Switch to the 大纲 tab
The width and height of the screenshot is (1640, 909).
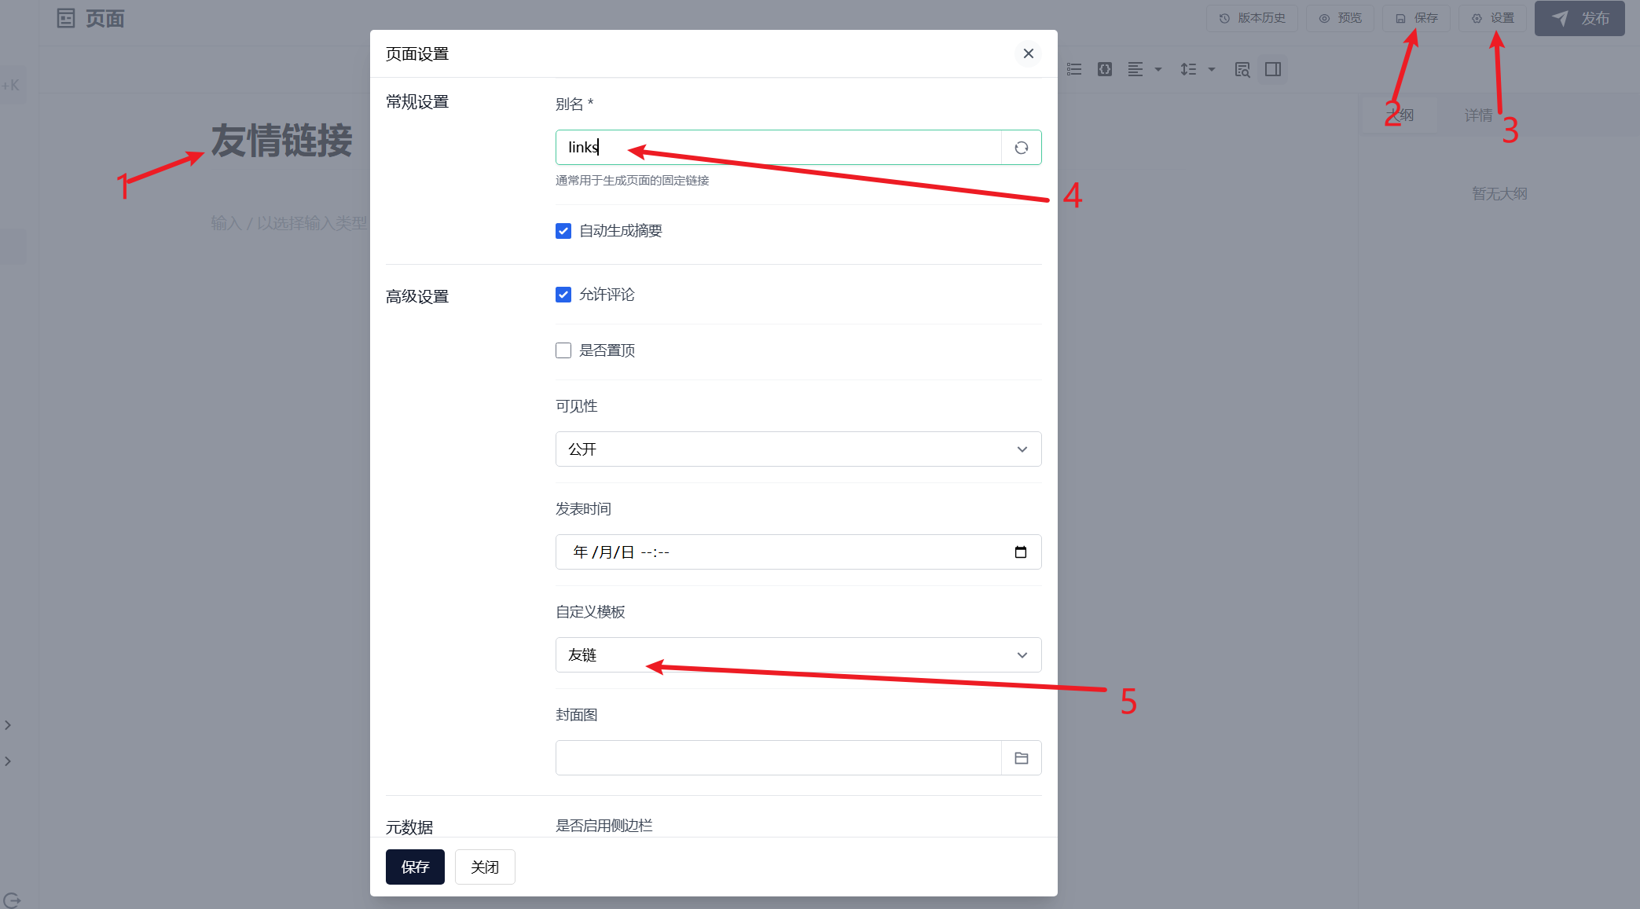coord(1400,115)
